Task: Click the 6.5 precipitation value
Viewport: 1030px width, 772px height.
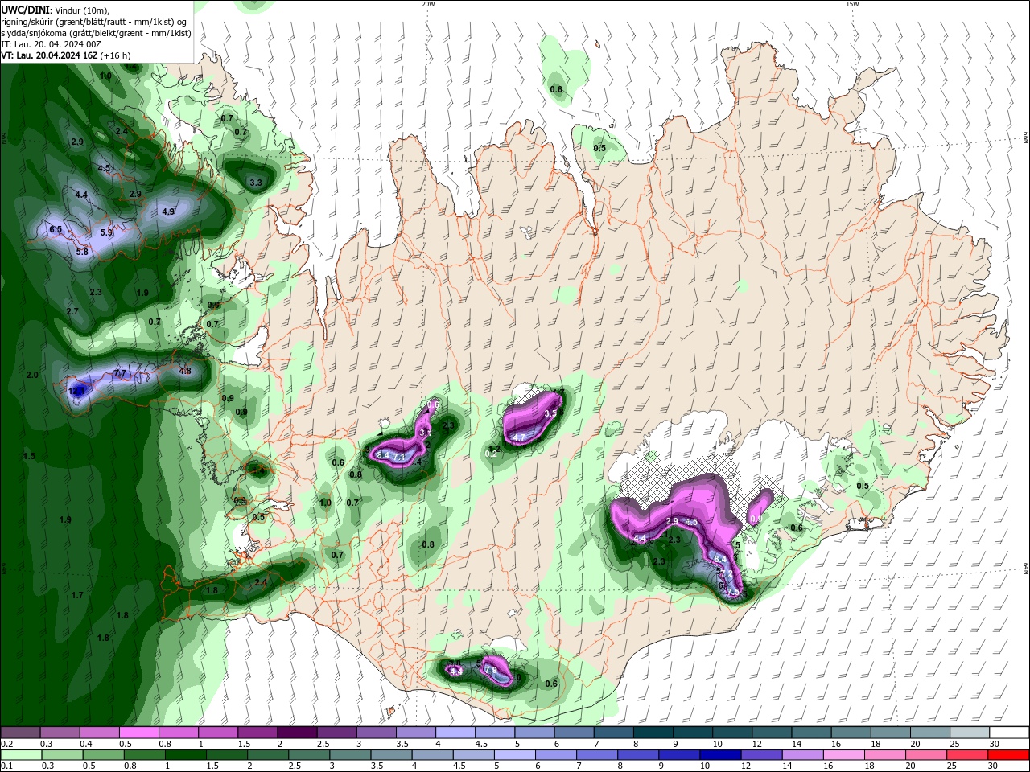Action: (56, 230)
